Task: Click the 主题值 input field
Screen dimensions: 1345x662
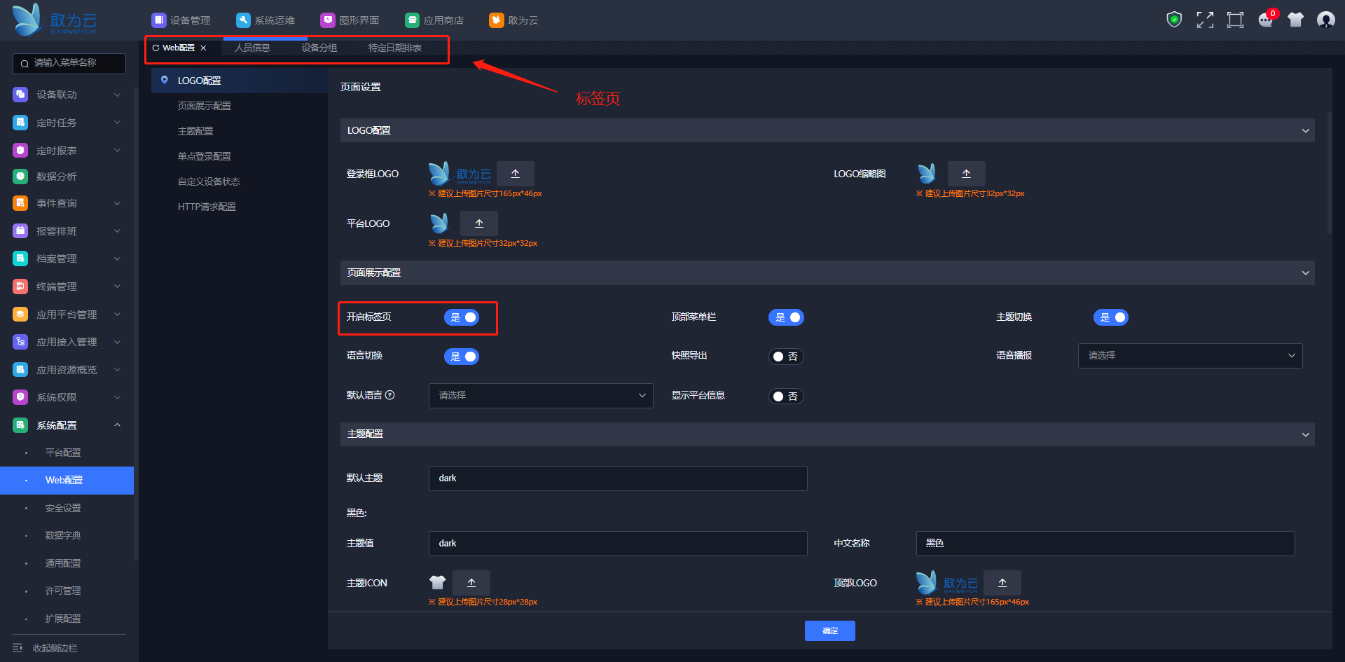Action: tap(618, 544)
